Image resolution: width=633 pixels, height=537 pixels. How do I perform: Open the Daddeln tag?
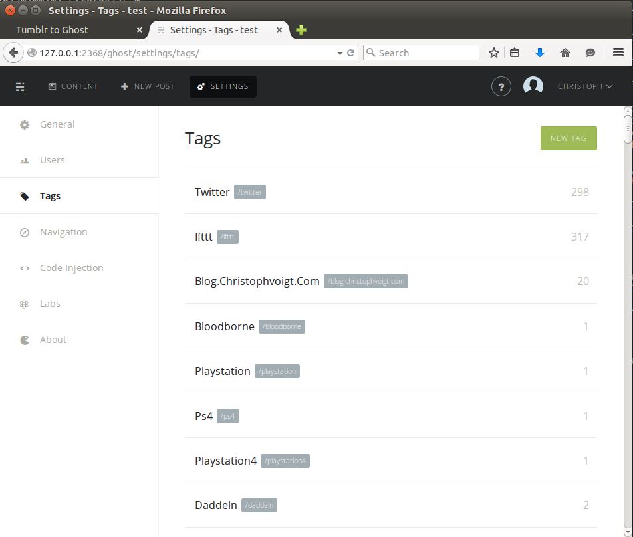pyautogui.click(x=216, y=505)
